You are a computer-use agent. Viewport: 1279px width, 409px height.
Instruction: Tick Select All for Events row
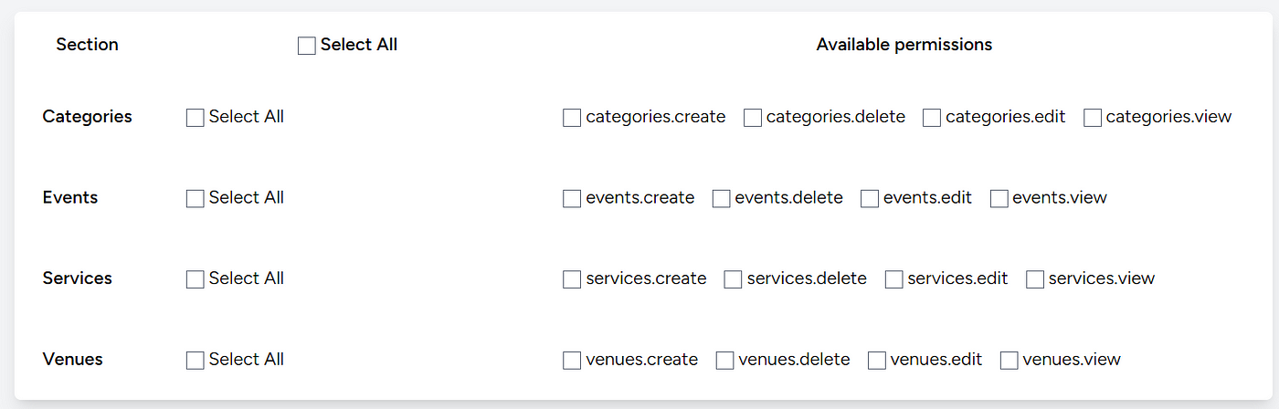tap(195, 199)
